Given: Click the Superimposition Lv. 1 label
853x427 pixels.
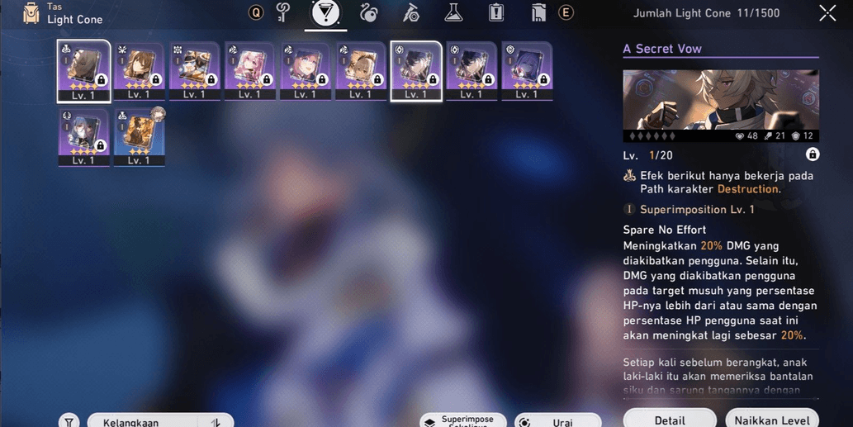Looking at the screenshot, I should (697, 210).
